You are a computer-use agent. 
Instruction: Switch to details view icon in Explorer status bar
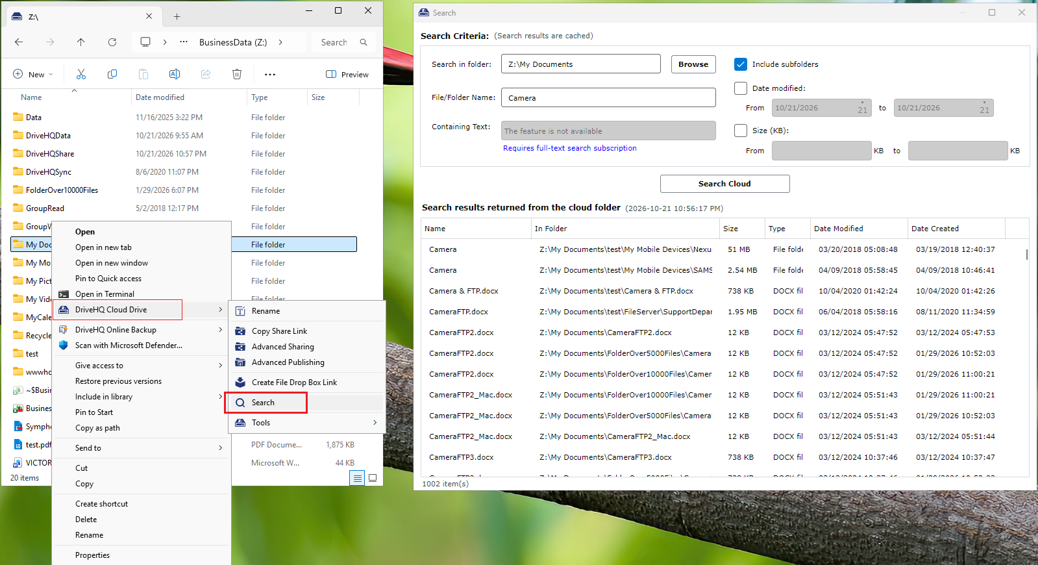pos(357,478)
